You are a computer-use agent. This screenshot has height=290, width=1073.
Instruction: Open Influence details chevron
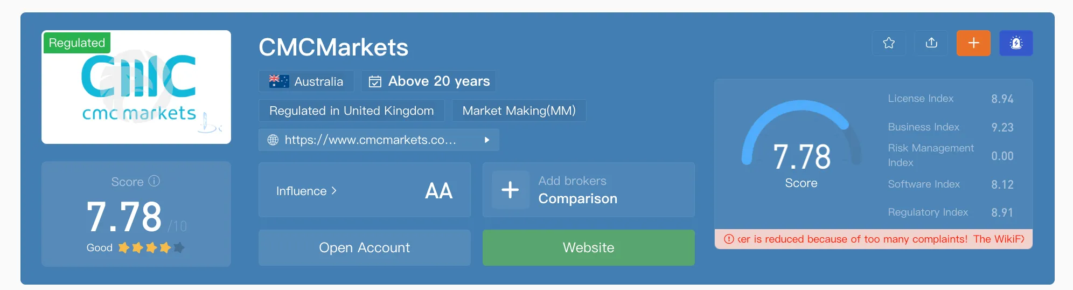pyautogui.click(x=334, y=191)
